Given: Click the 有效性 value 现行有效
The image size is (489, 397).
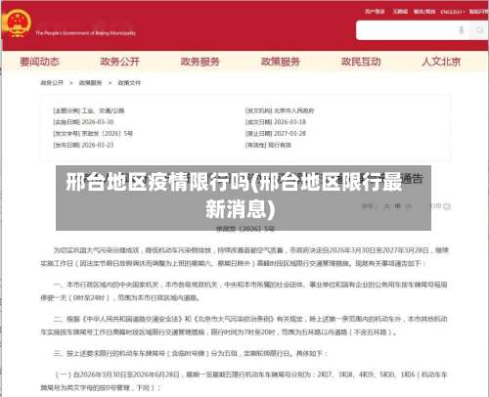Looking at the screenshot, I should coord(280,145).
